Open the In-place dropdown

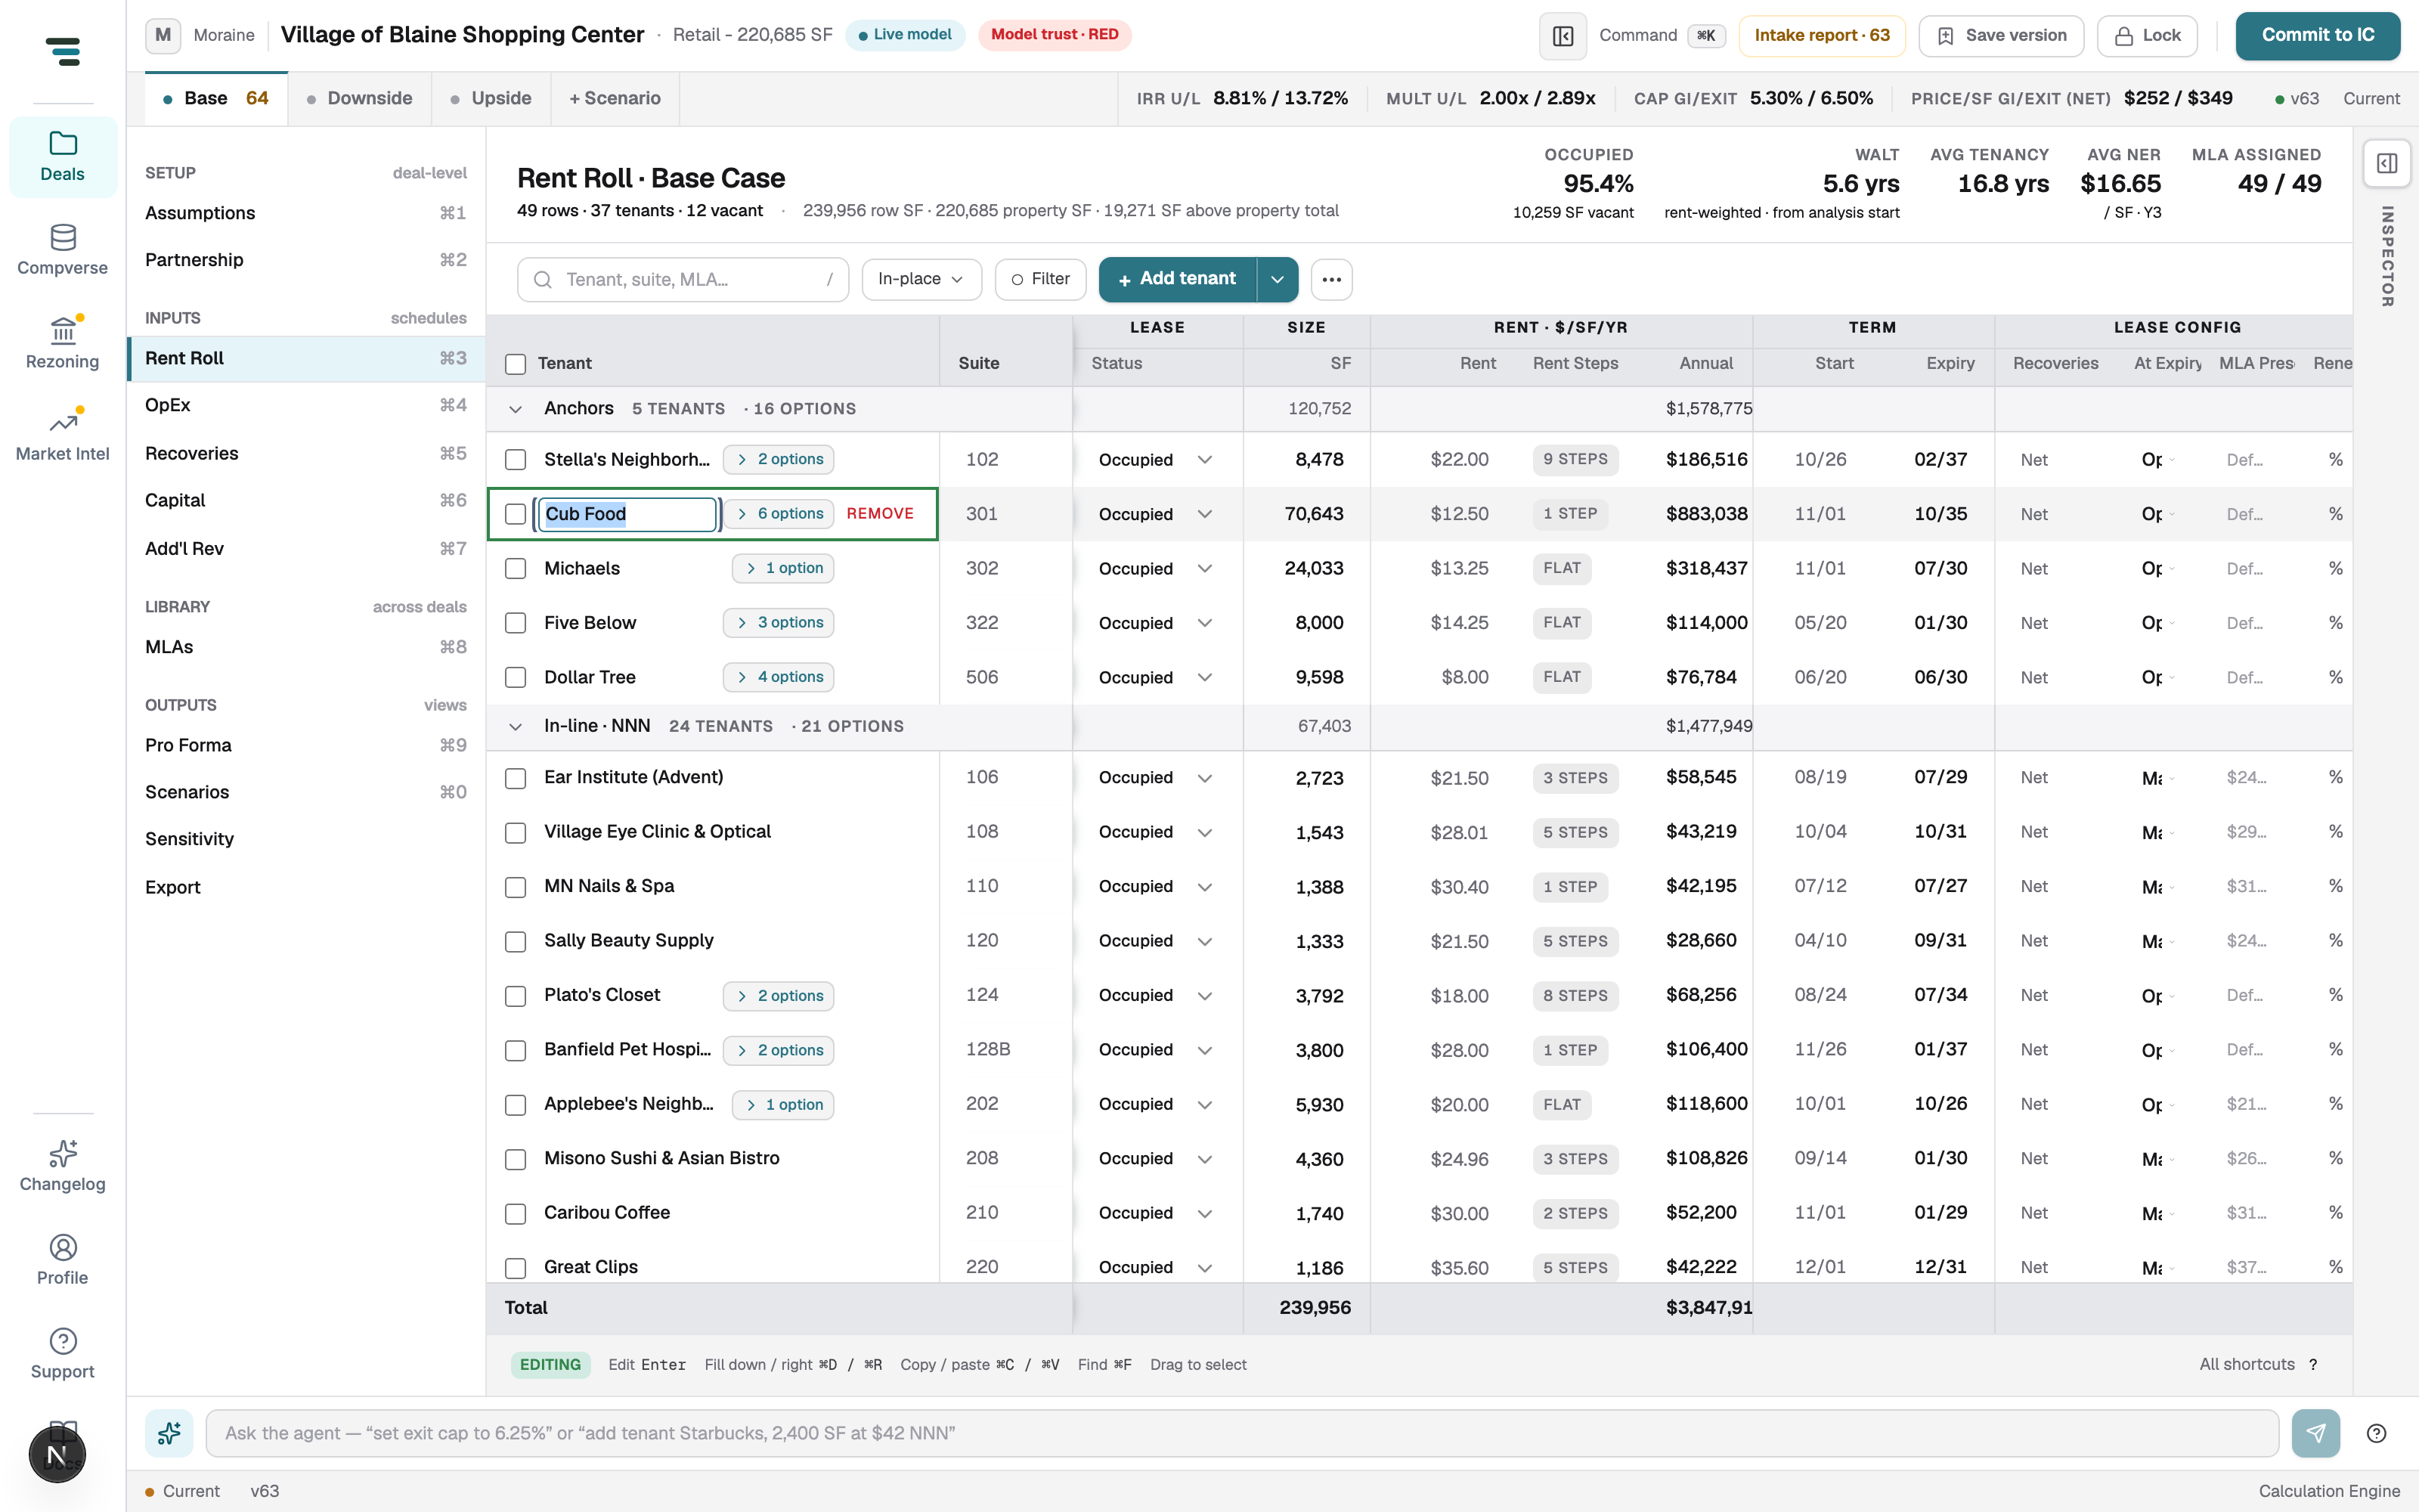tap(921, 279)
